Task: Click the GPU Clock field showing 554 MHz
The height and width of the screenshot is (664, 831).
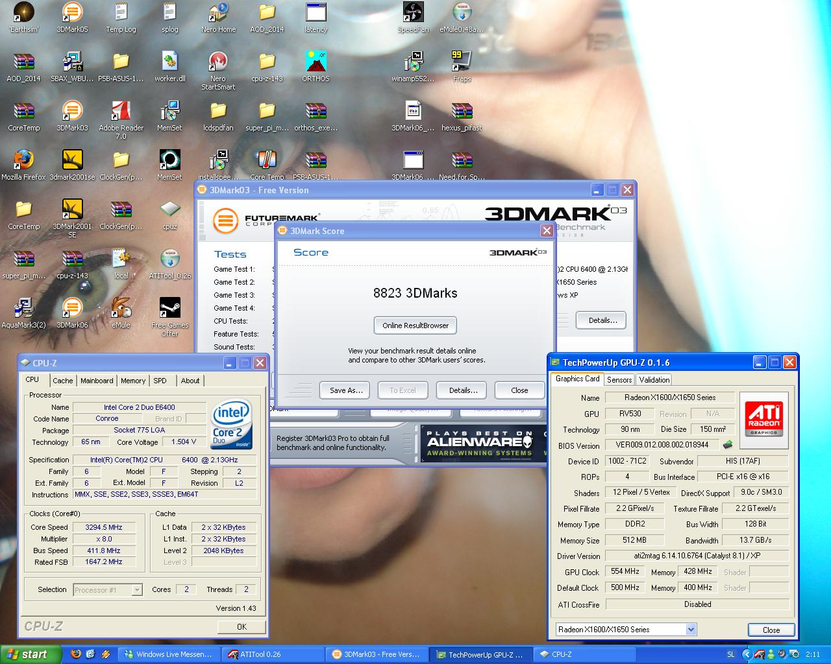Action: [625, 571]
